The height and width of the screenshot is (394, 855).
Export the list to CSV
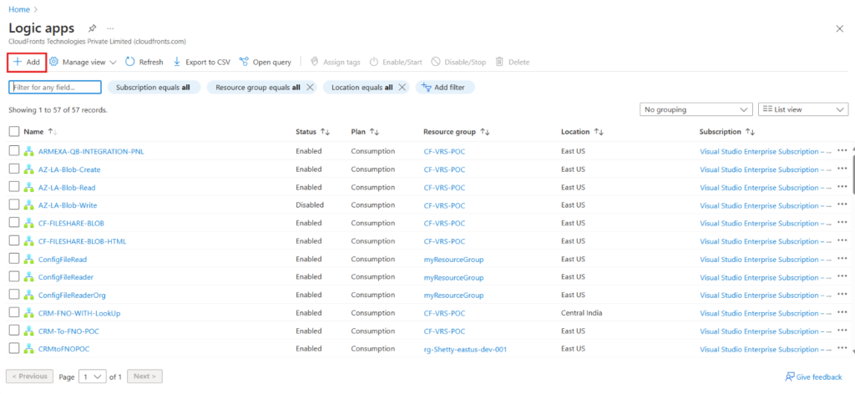point(201,62)
